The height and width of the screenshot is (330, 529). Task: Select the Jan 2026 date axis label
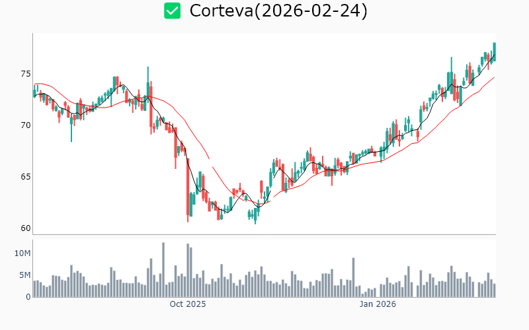click(378, 304)
